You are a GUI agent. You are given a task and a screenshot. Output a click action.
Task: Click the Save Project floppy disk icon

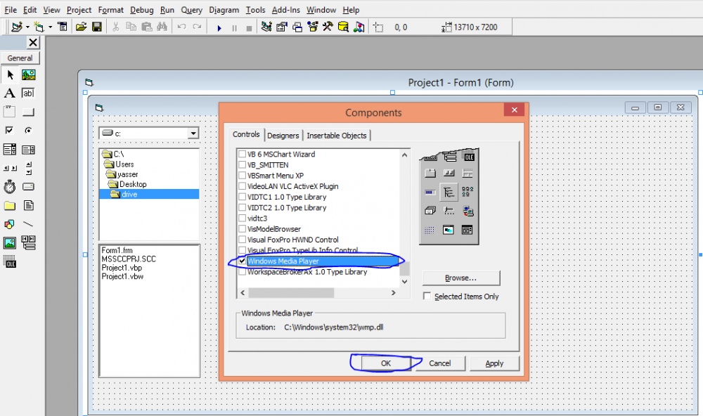97,27
